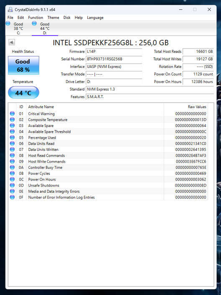Click the status orb beside Power On Hours (0C)

point(12,179)
